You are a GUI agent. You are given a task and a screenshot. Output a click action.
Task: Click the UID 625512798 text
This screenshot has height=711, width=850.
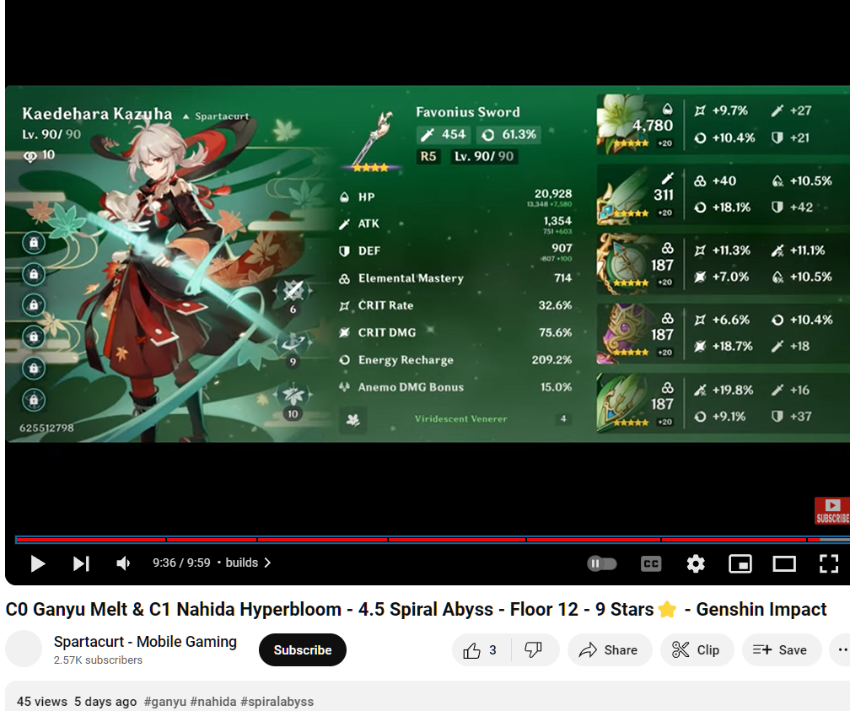pos(46,428)
